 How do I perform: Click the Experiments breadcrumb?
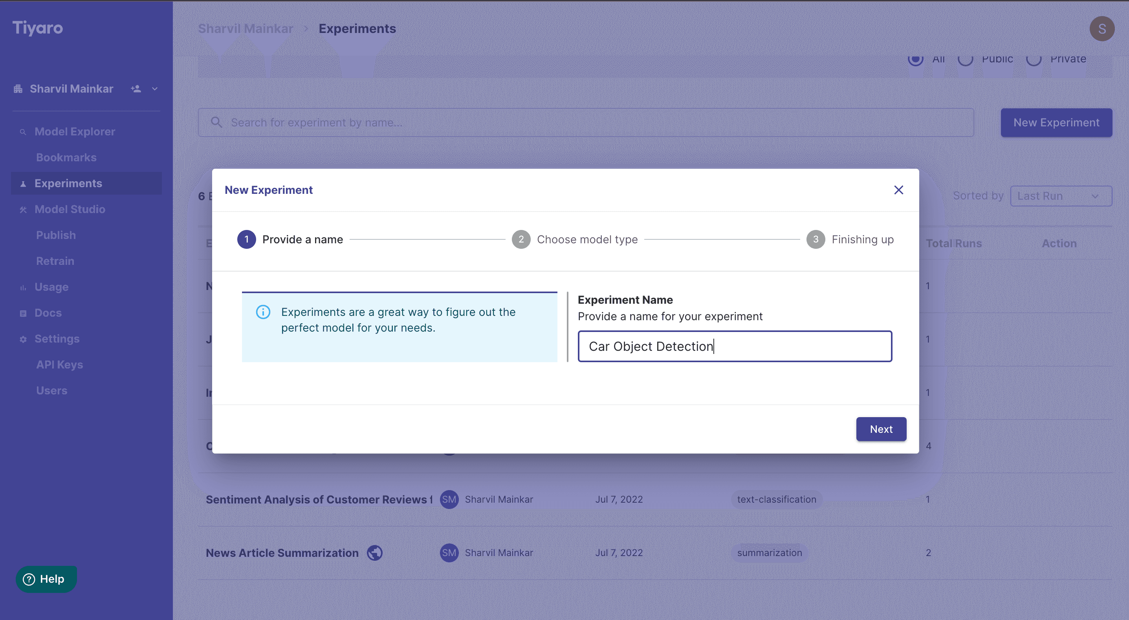[357, 29]
